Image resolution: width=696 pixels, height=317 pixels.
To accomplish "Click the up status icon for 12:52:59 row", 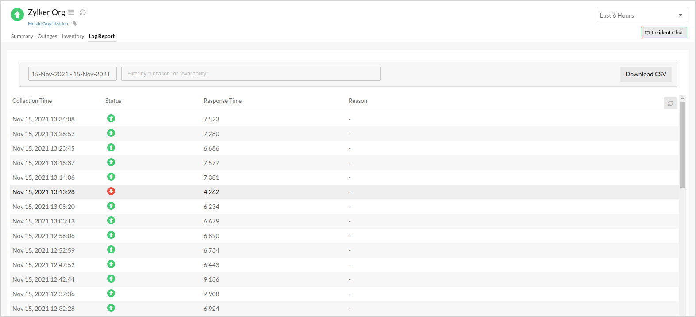I will coord(111,249).
